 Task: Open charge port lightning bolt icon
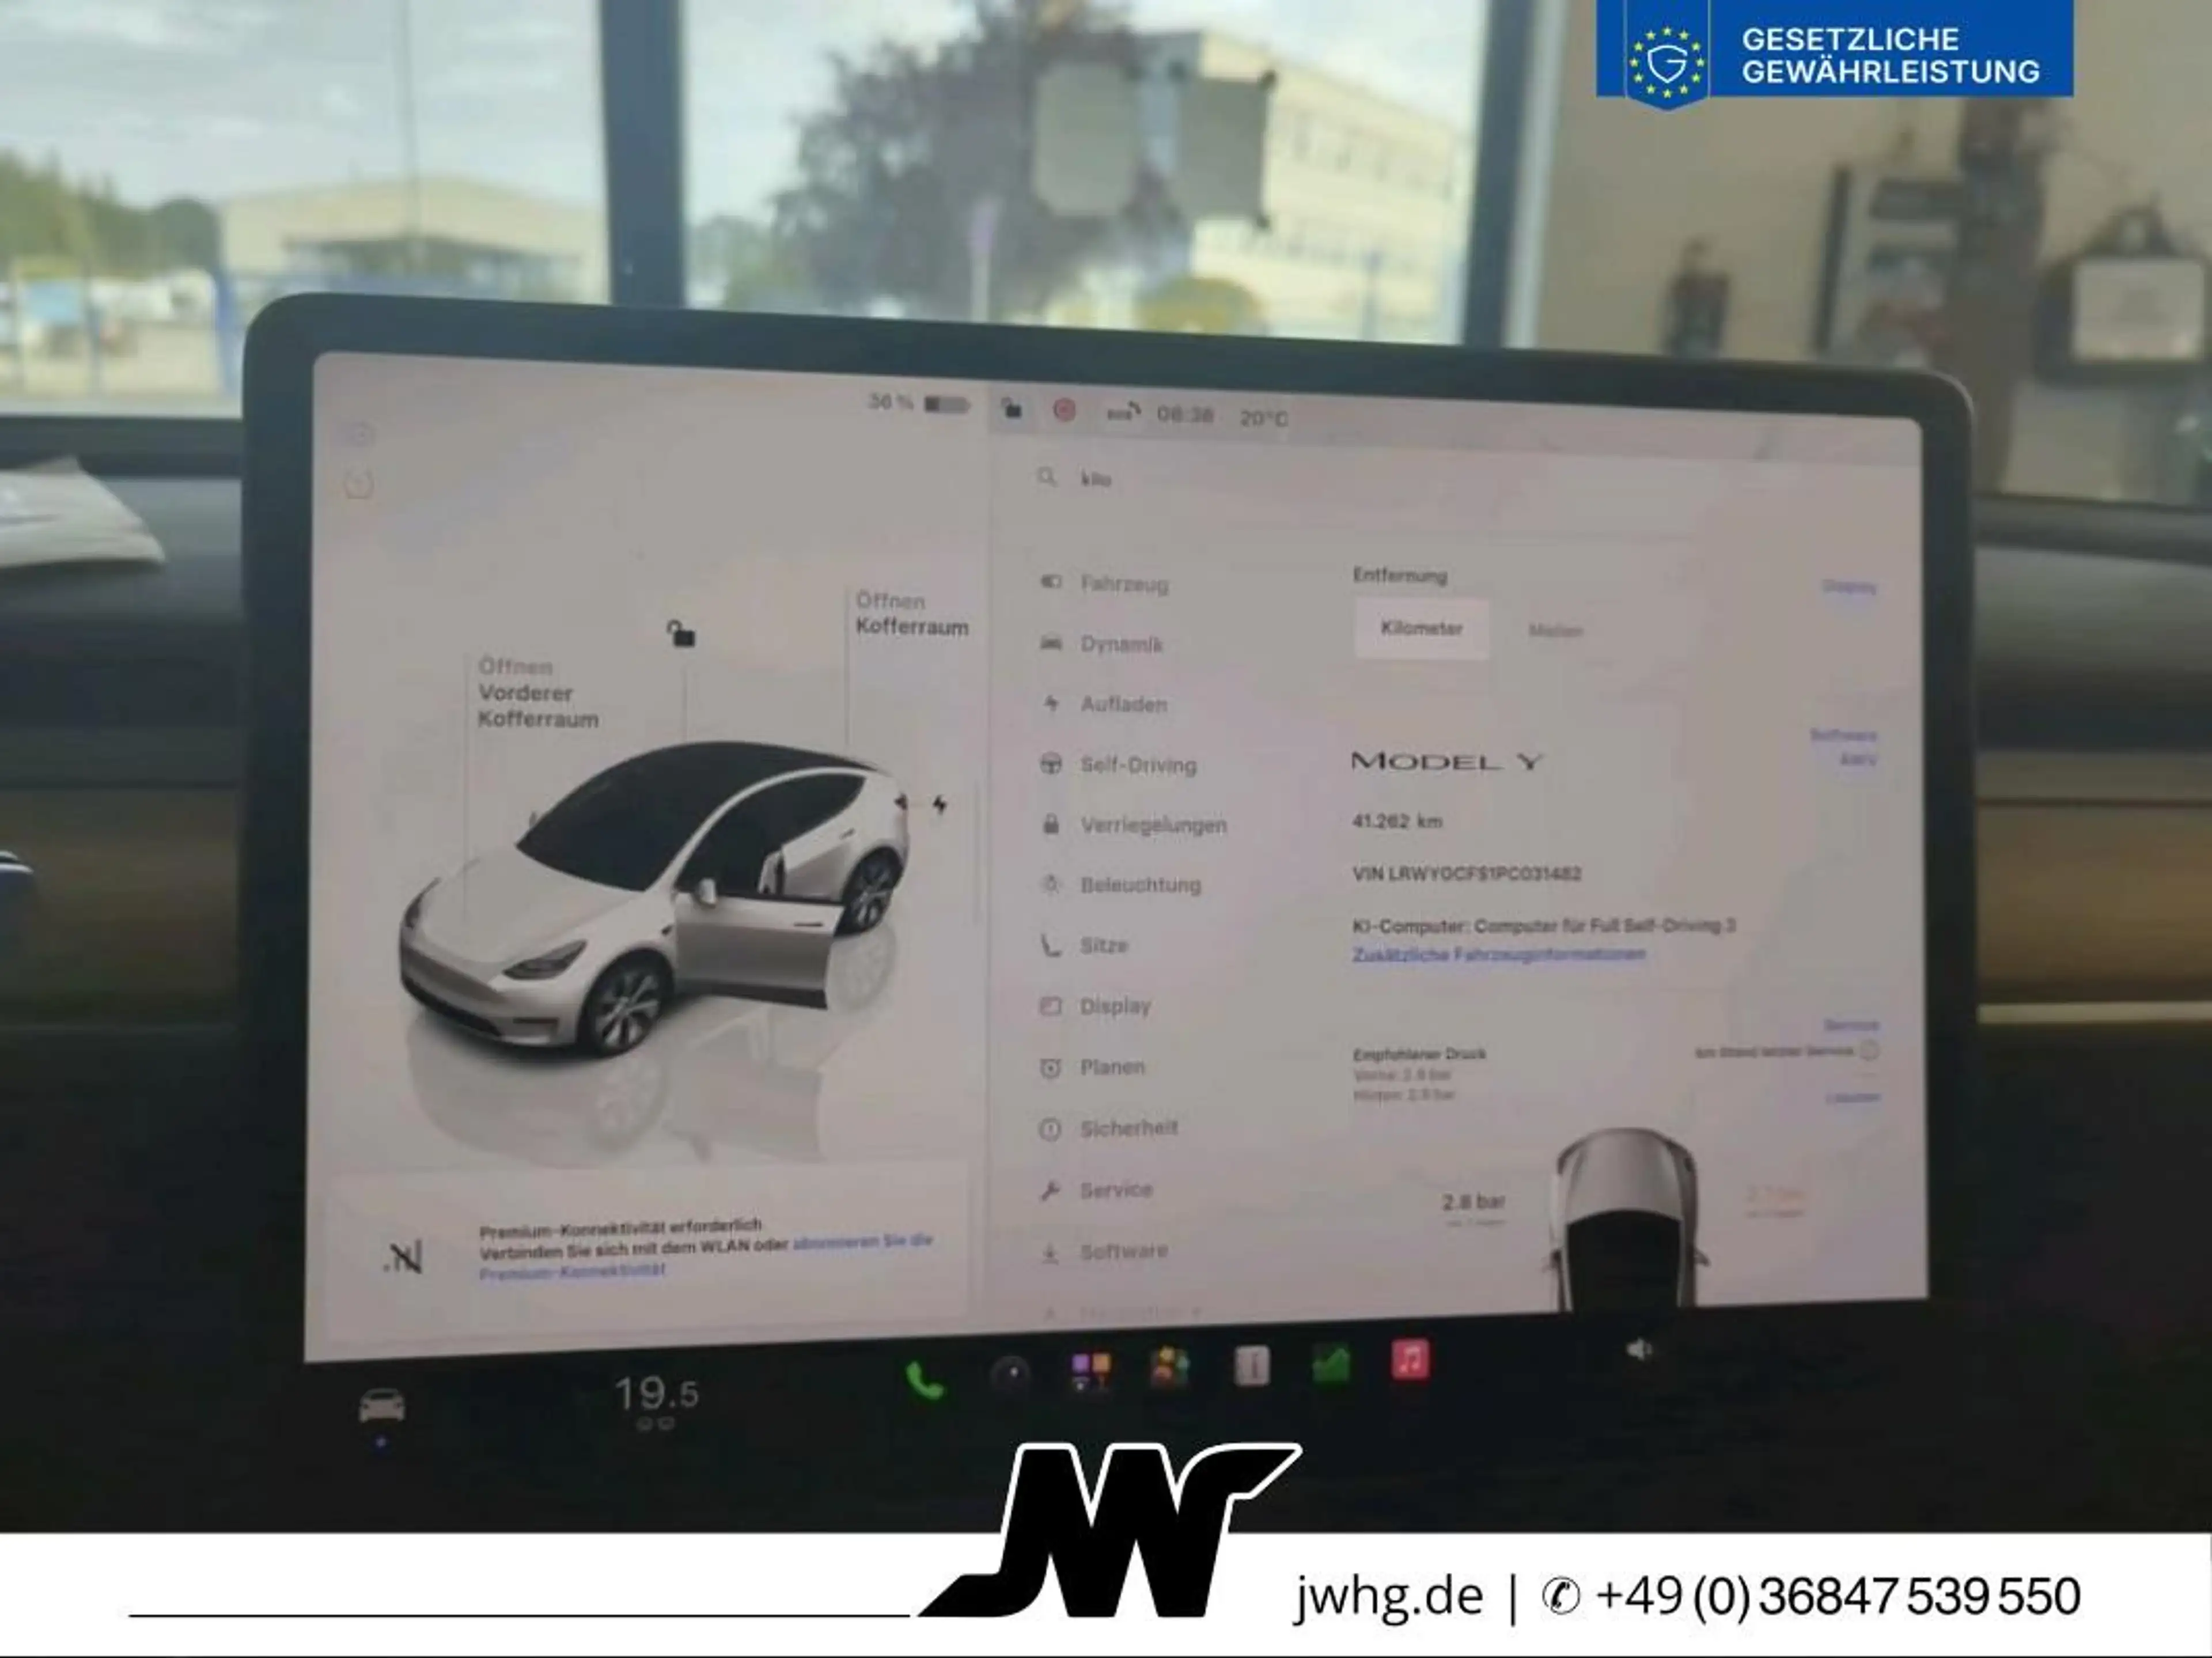[x=939, y=804]
